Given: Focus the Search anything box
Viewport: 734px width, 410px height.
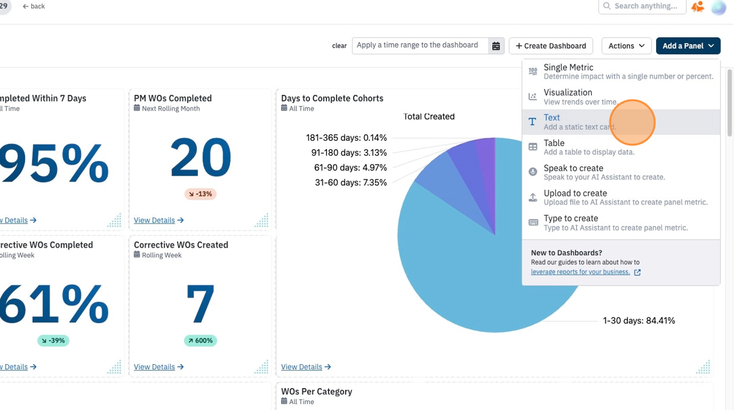Looking at the screenshot, I should [x=642, y=6].
